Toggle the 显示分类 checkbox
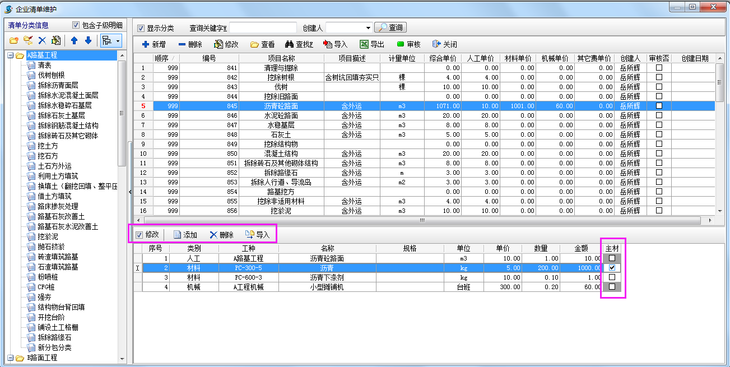The image size is (730, 367). coord(140,27)
